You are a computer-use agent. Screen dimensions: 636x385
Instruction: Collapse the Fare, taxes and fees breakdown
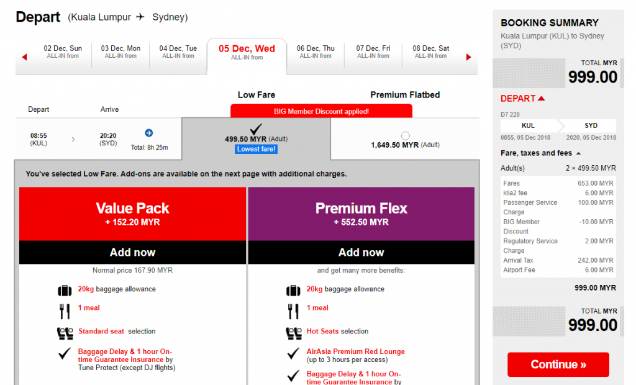pyautogui.click(x=579, y=153)
